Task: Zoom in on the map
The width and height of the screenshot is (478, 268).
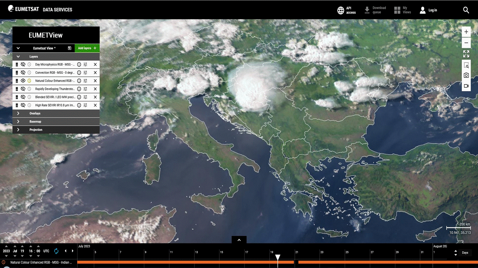Action: click(x=466, y=32)
